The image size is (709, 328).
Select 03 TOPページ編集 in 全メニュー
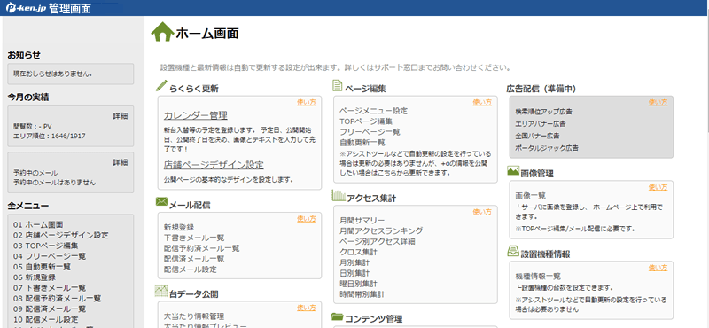coord(45,246)
